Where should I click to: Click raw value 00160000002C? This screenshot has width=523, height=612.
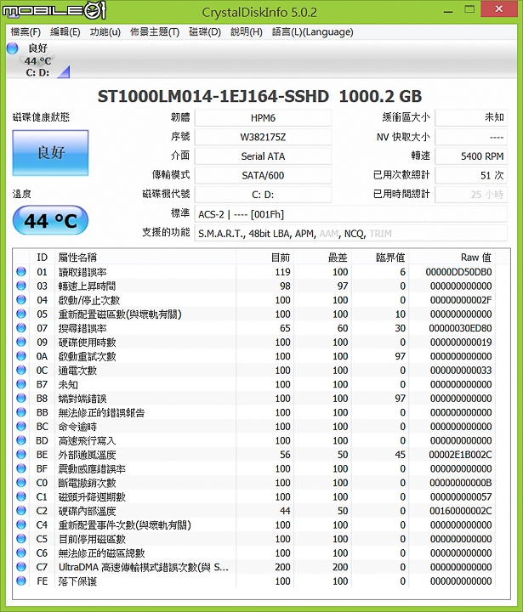pyautogui.click(x=460, y=511)
